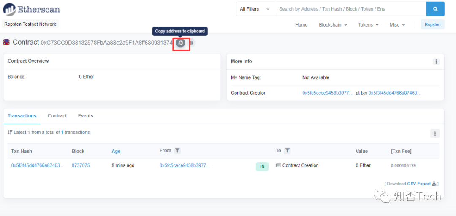Click the Contract Creation document icon

pos(278,165)
